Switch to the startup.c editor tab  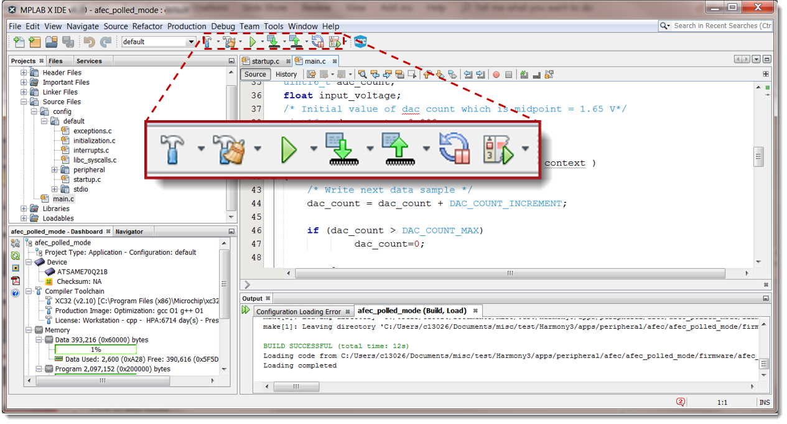click(267, 61)
